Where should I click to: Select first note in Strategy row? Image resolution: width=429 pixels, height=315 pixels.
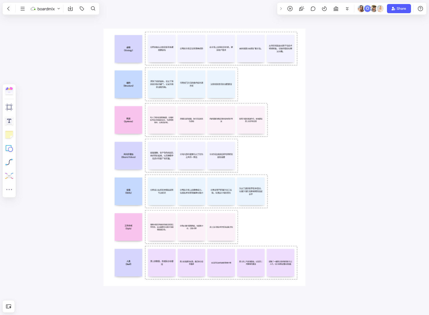click(x=162, y=49)
